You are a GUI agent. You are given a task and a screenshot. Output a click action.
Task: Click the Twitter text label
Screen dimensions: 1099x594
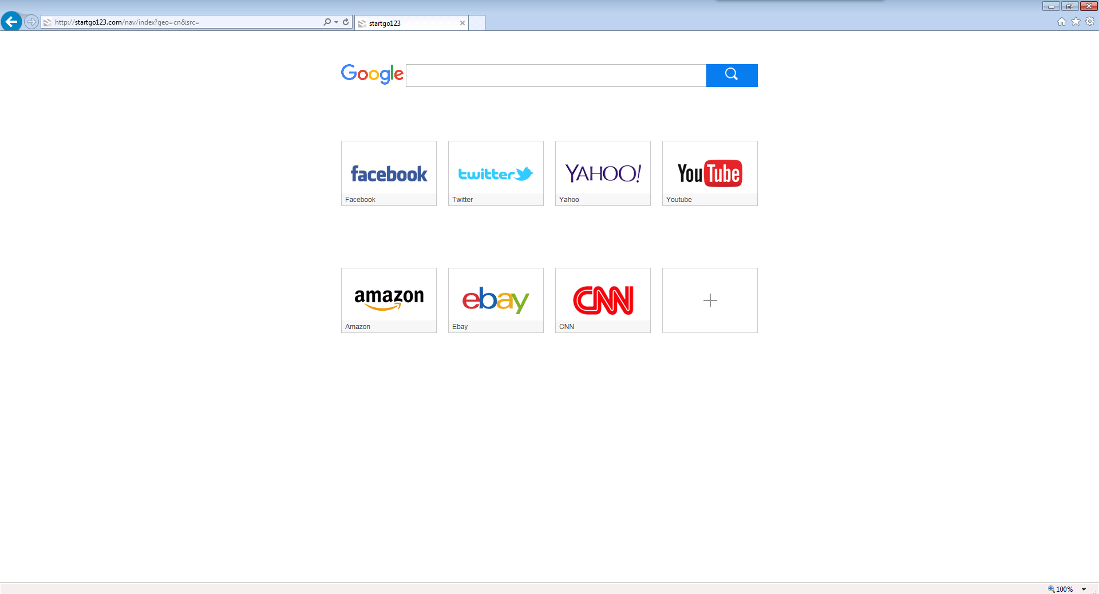pyautogui.click(x=462, y=200)
